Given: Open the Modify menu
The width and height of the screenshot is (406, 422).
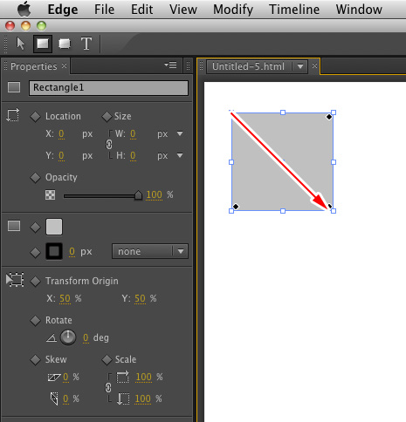Looking at the screenshot, I should tap(233, 10).
